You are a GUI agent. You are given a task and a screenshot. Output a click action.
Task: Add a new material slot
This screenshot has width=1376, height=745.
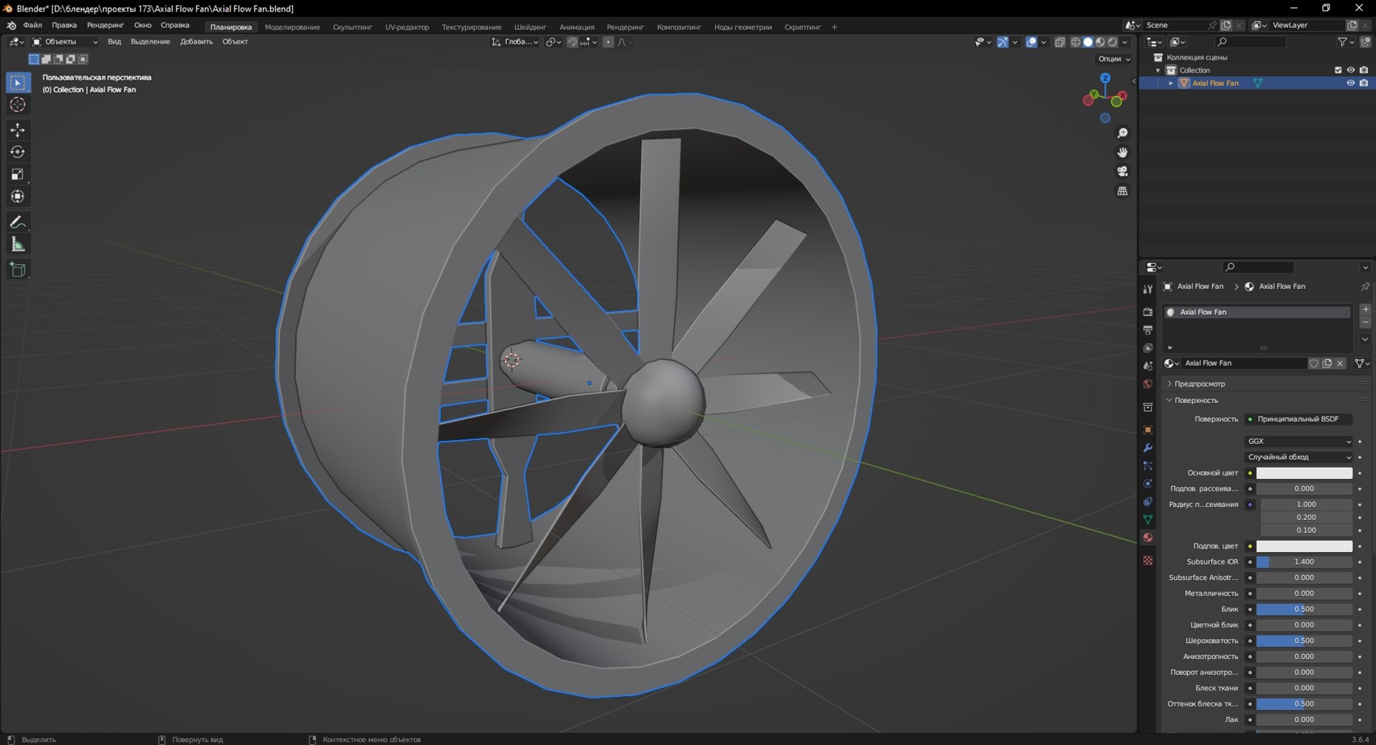(x=1365, y=309)
